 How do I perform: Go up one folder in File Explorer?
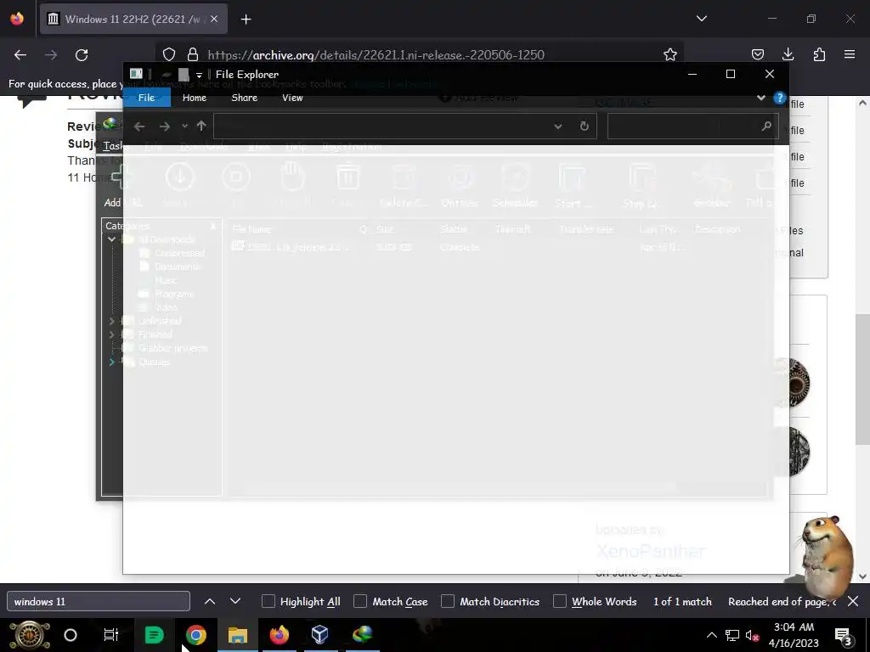(201, 126)
